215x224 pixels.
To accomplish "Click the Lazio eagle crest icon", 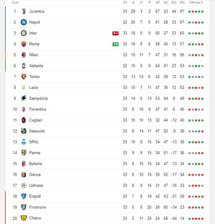I will pos(24,87).
